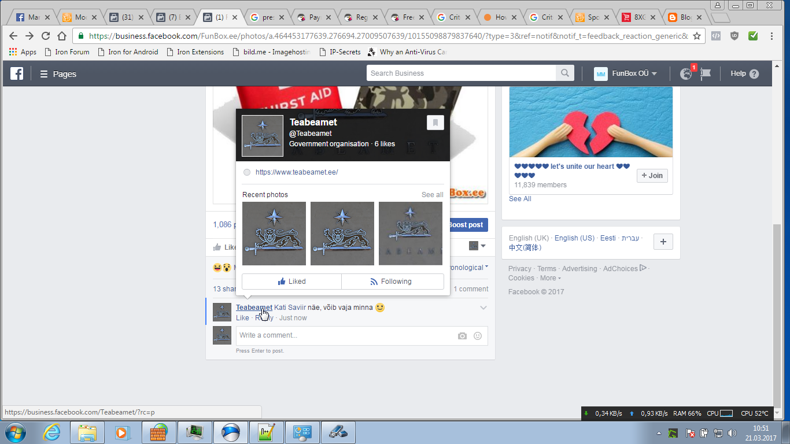Switch language to 中文(简体)
Viewport: 790px width, 444px height.
[x=524, y=248]
